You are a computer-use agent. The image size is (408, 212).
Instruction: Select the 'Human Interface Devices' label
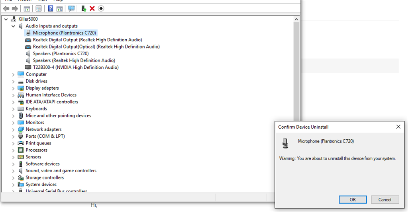(x=51, y=95)
